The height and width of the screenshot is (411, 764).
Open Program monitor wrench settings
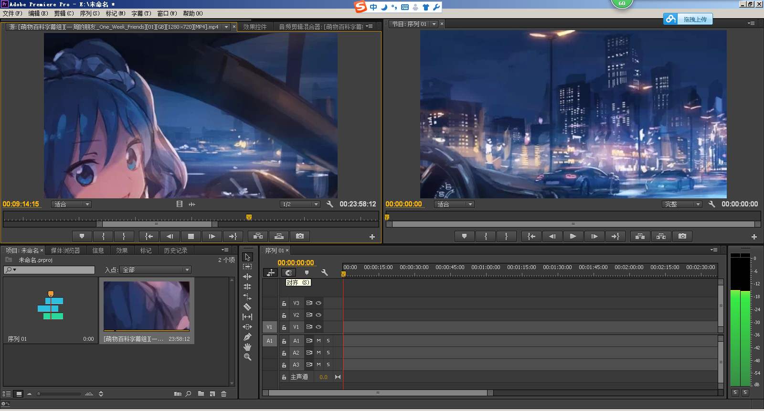click(711, 204)
